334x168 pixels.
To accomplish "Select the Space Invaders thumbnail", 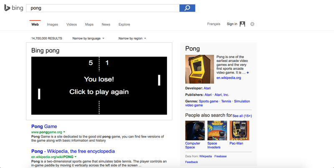I will click(x=217, y=130).
